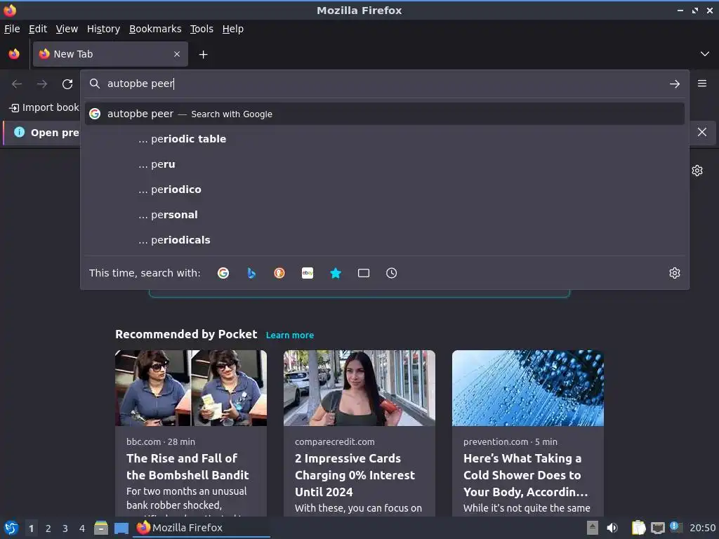This screenshot has width=719, height=539.
Task: Open 'The Rise and Fall of the Bombshell Bandit' headline
Action: pos(187,467)
